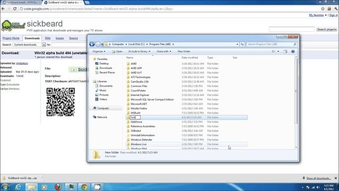Open Internet Explorer from the taskbar
The height and width of the screenshot is (191, 339).
(x=18, y=187)
